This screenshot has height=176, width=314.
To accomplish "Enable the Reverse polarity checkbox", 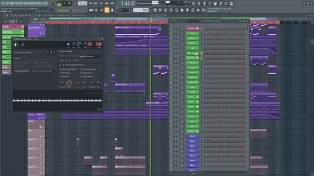I will (81, 69).
